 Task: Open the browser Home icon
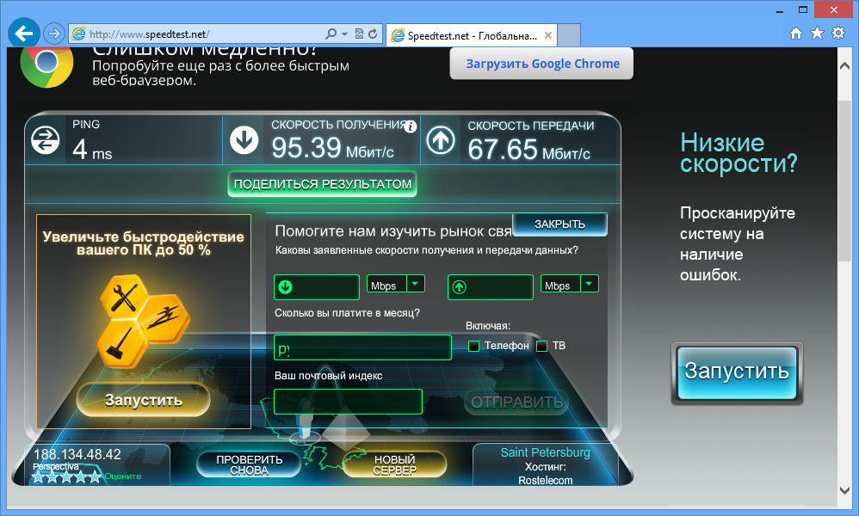tap(796, 34)
